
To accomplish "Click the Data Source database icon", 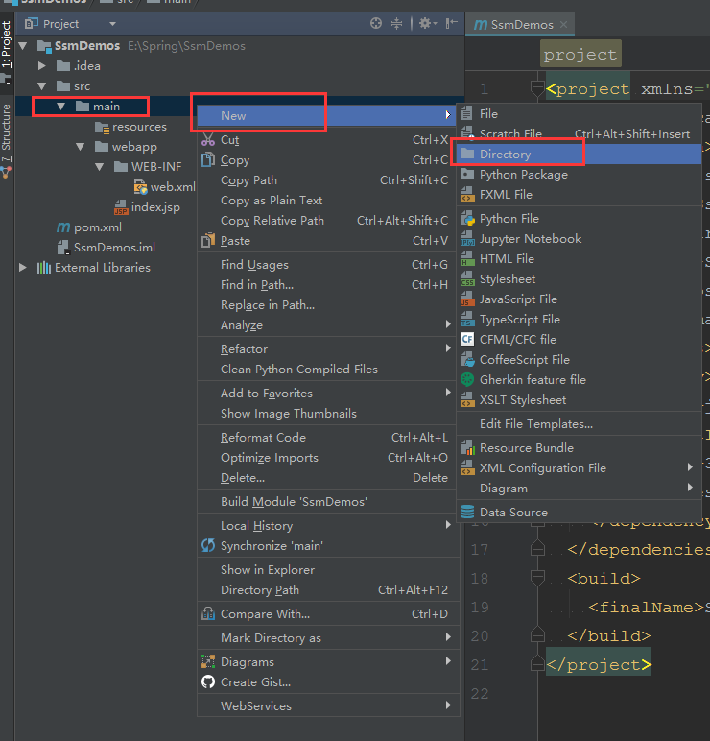I will [x=467, y=512].
